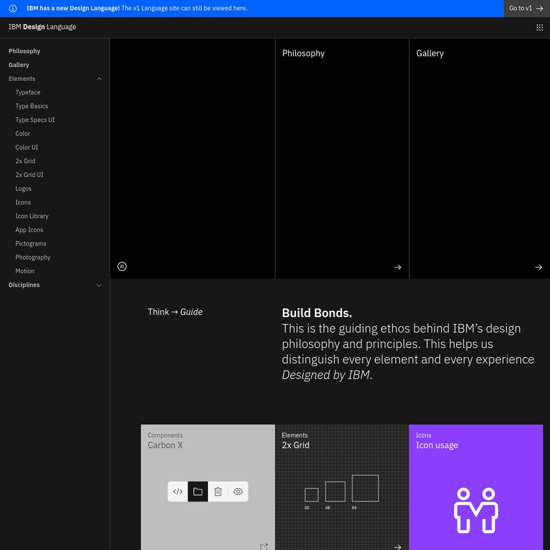Click the Philosophy tile heading
550x550 pixels.
click(x=304, y=53)
